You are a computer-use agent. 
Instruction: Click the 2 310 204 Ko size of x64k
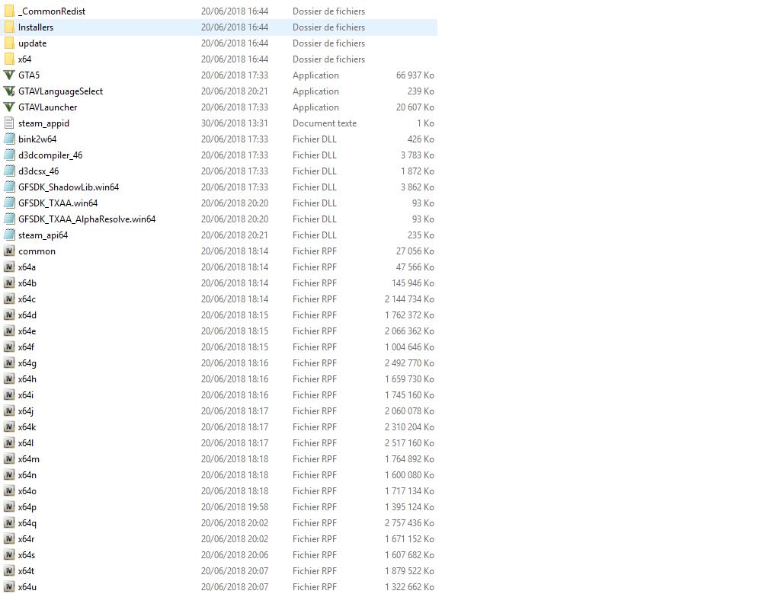[409, 427]
